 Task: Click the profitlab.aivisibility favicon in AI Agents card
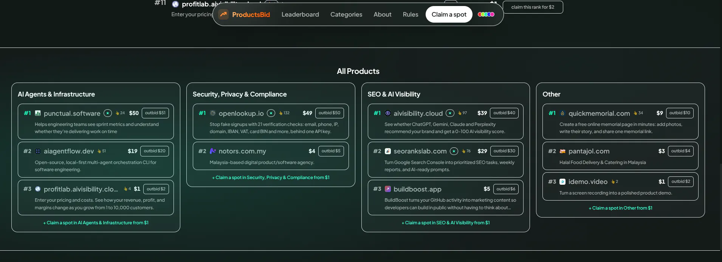click(x=38, y=189)
